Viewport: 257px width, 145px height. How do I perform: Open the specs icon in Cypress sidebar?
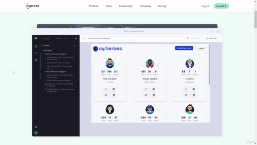tap(36, 47)
